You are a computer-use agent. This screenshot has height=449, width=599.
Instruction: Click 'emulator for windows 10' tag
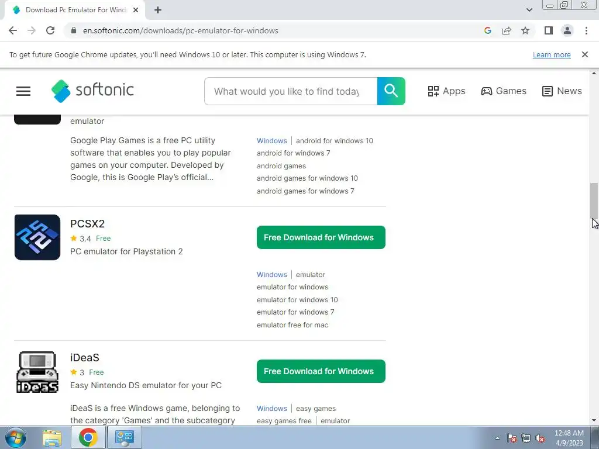click(297, 300)
